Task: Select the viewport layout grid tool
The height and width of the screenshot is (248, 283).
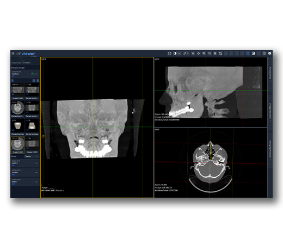Action: 169,53
